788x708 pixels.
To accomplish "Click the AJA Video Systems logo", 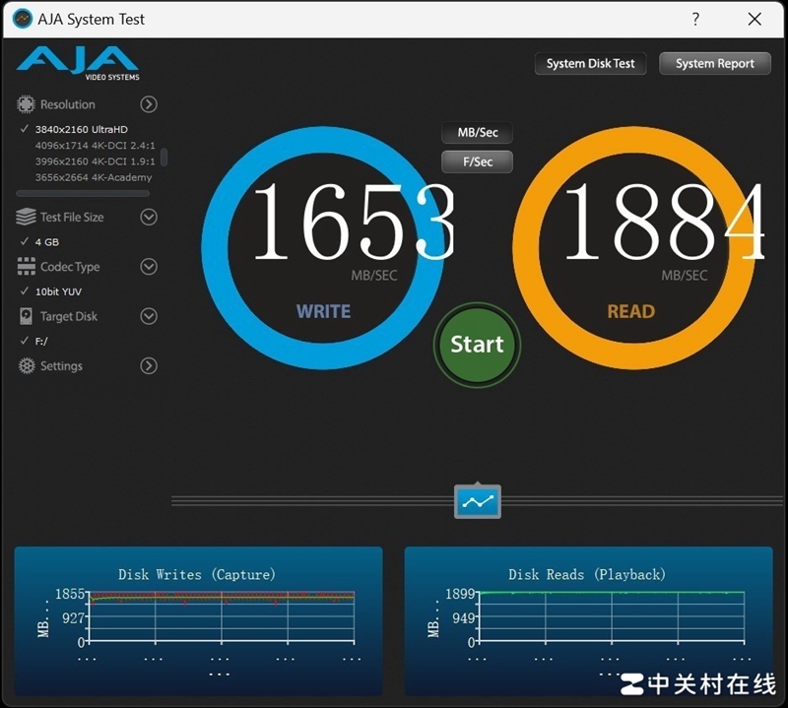I will (x=78, y=62).
